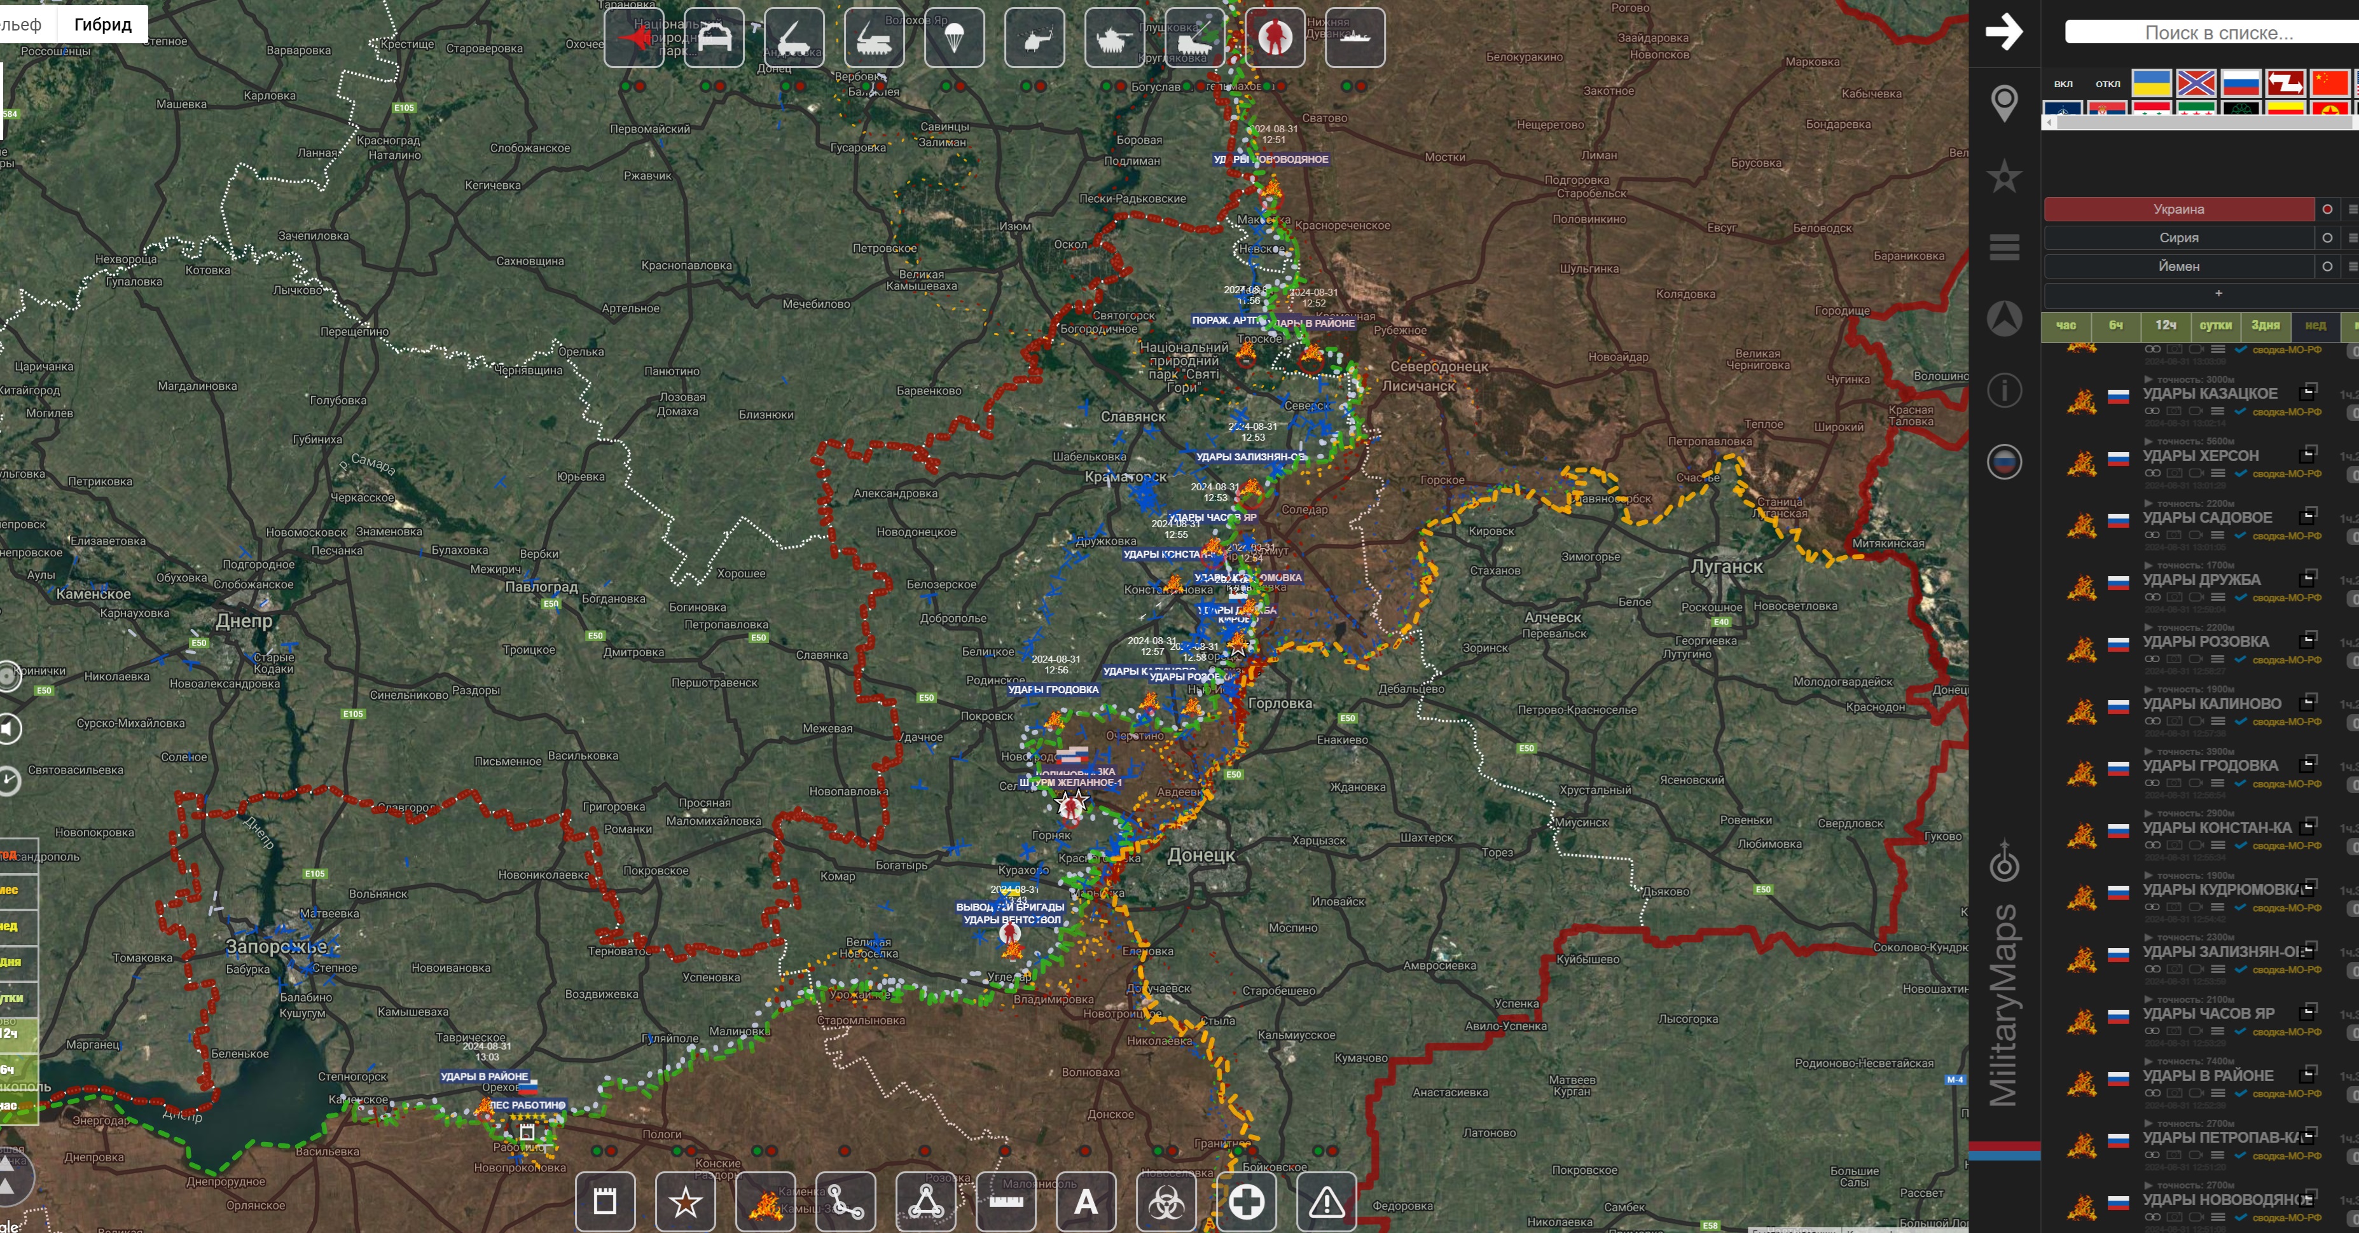This screenshot has height=1233, width=2359.
Task: Click the helicopter filter icon
Action: point(1034,38)
